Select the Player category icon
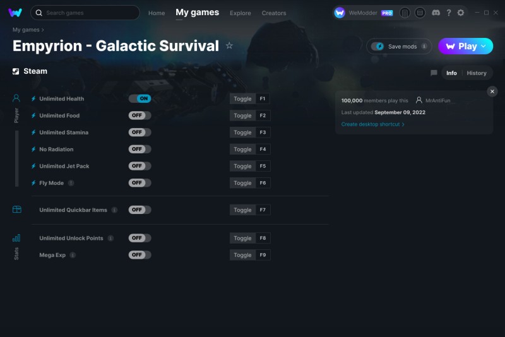This screenshot has height=337, width=505. (x=16, y=98)
